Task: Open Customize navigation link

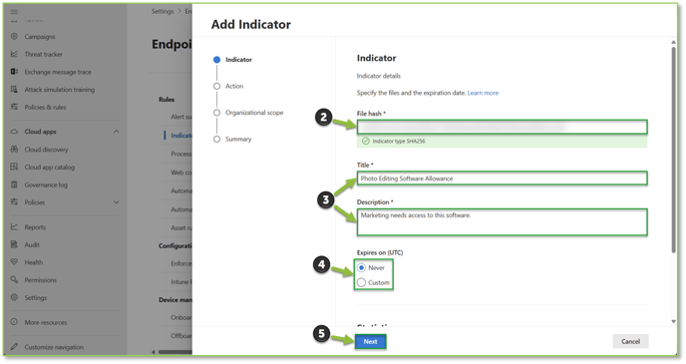Action: [54, 347]
